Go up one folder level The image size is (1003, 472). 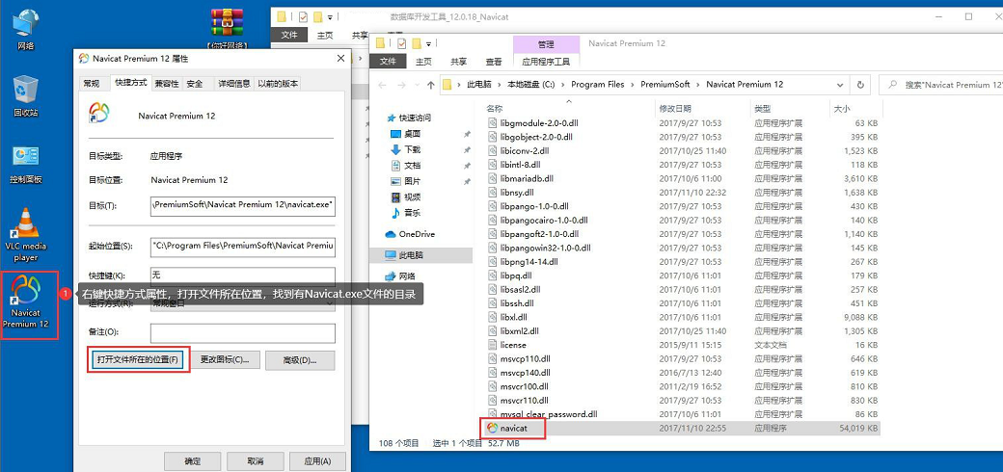[430, 85]
